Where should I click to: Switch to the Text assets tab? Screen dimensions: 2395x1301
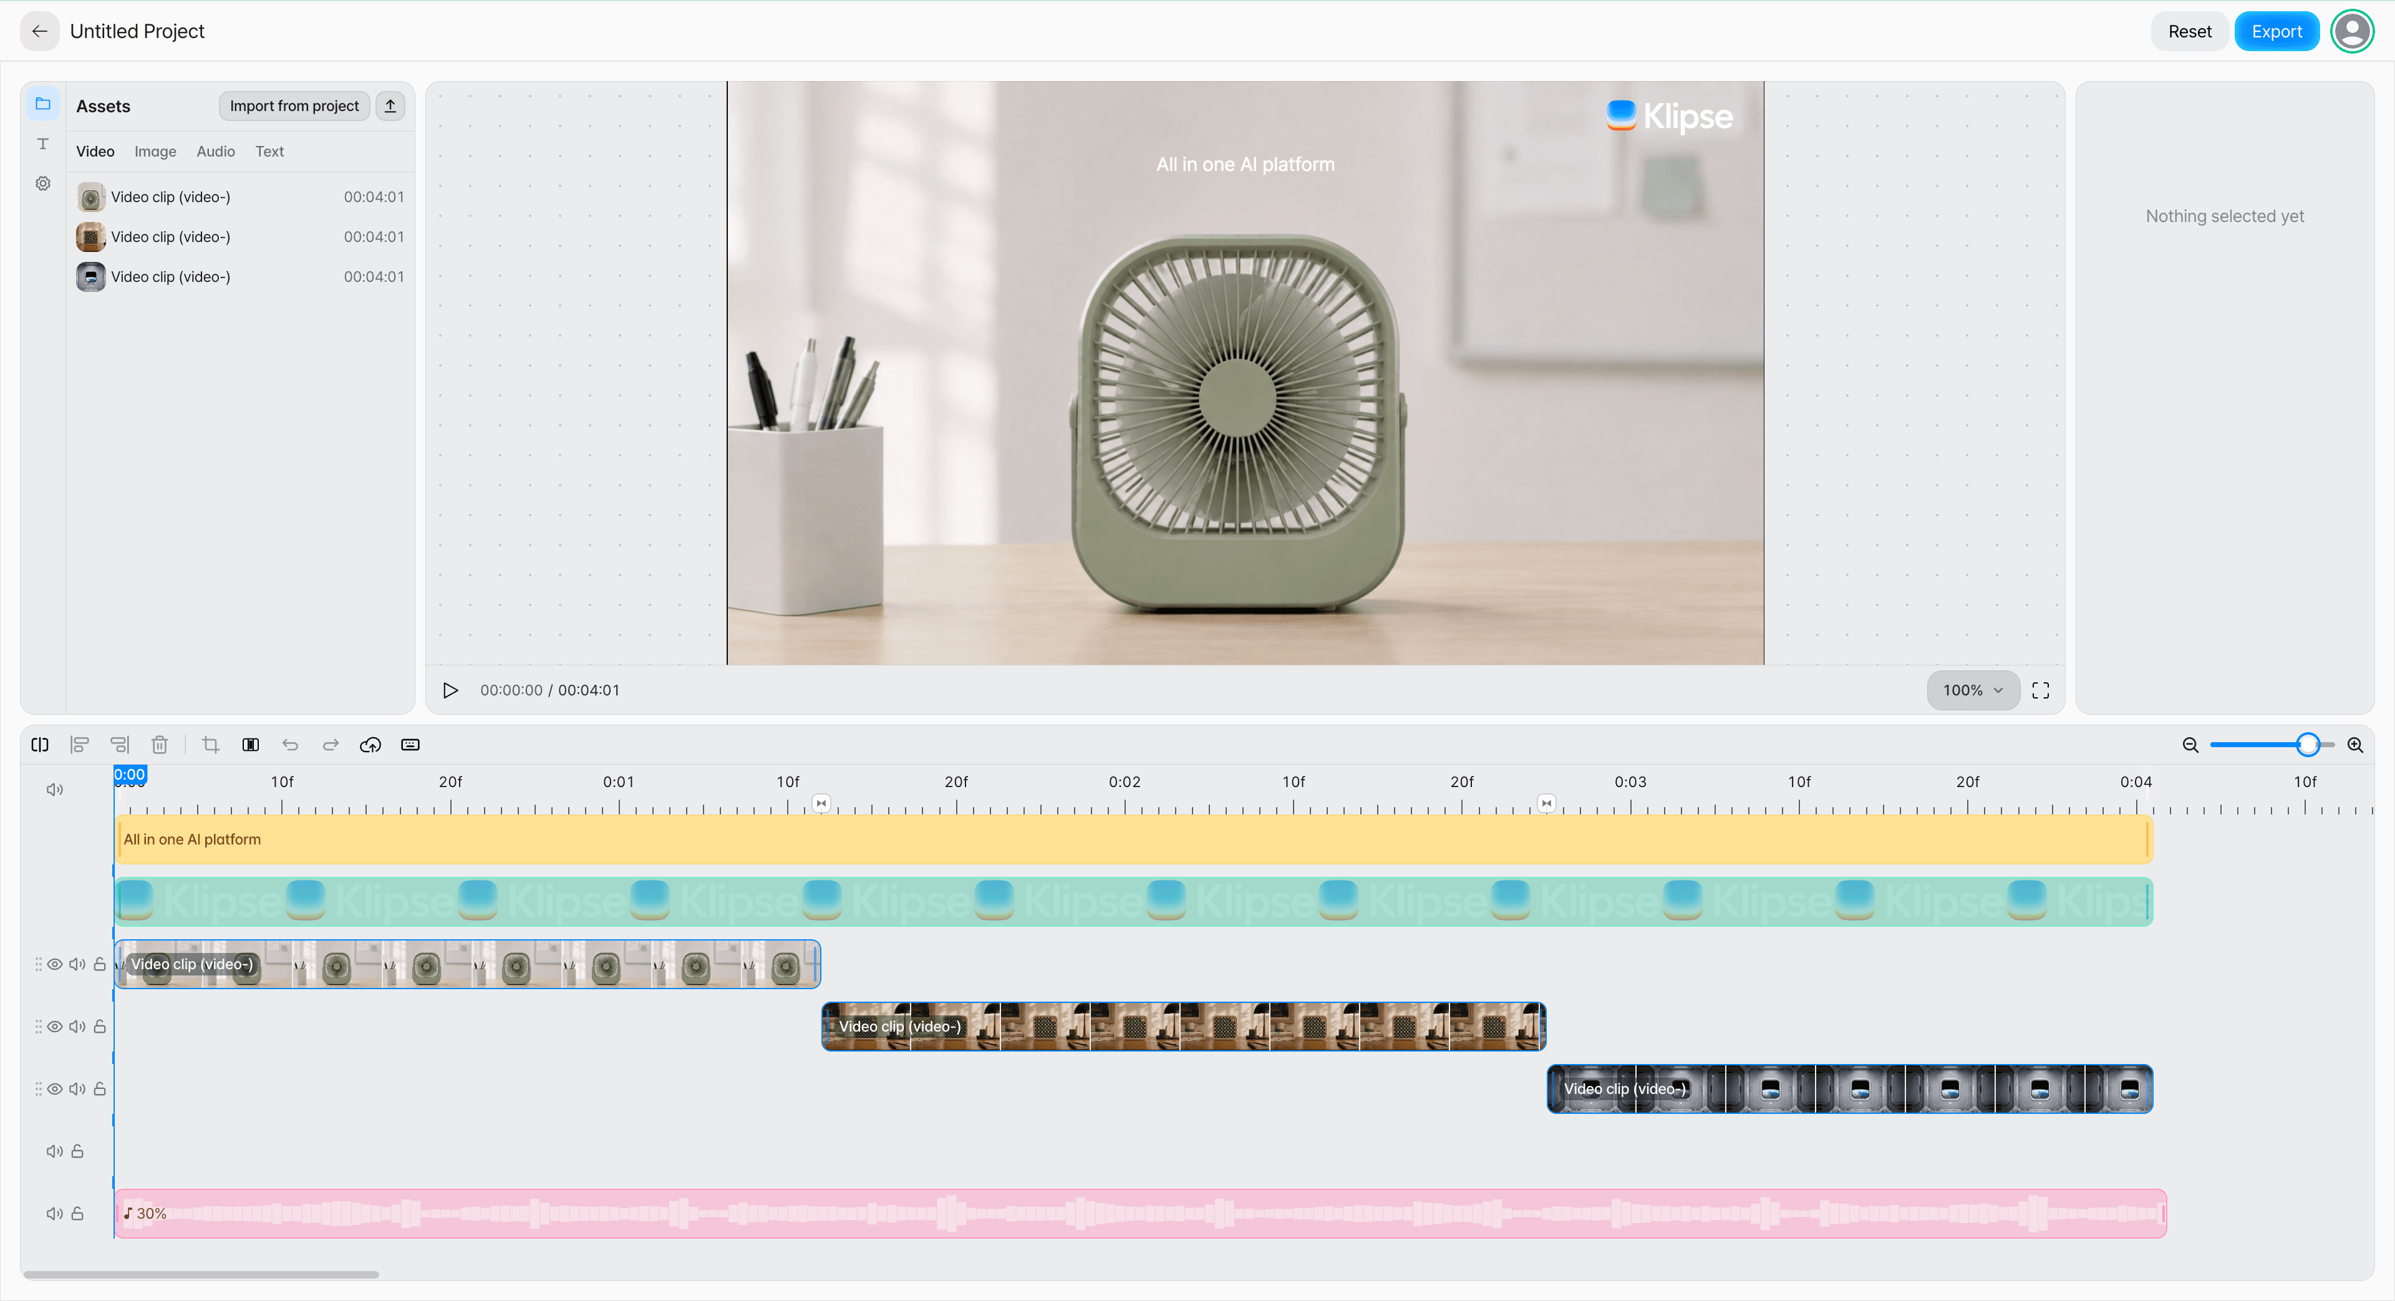[x=269, y=152]
